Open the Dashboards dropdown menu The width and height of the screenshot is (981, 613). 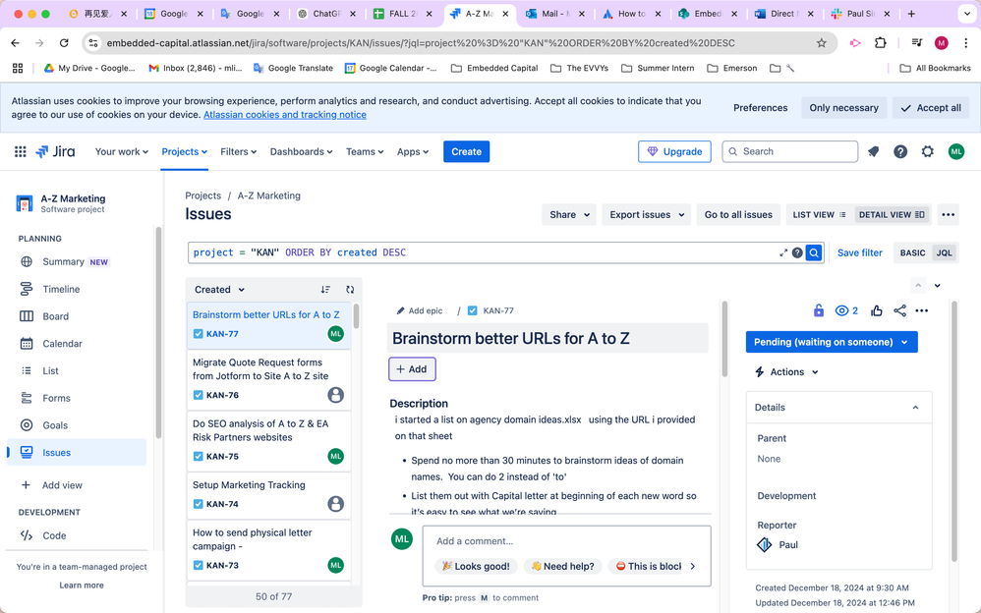pos(301,151)
